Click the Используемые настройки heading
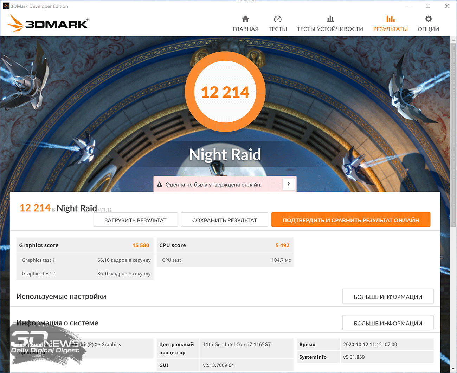This screenshot has width=457, height=373. [x=61, y=297]
